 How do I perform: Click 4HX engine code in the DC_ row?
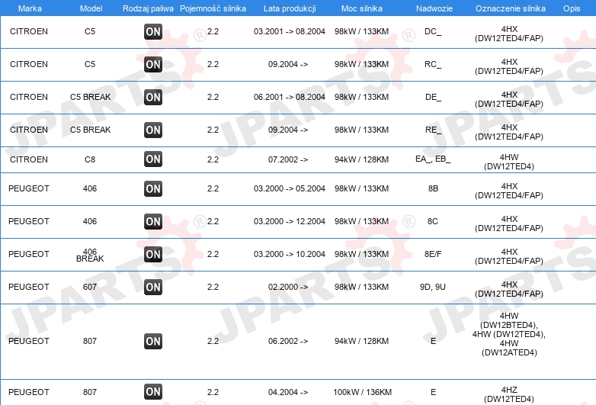click(x=509, y=34)
